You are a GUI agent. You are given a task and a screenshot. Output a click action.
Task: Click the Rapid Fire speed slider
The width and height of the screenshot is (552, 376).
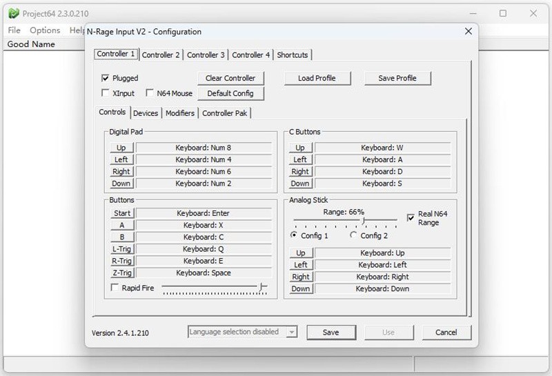[x=215, y=288]
